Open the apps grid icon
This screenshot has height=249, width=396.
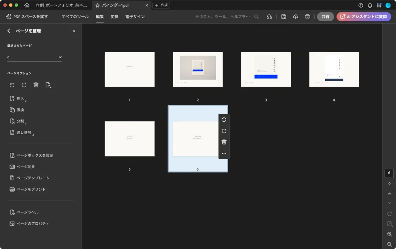point(379,5)
